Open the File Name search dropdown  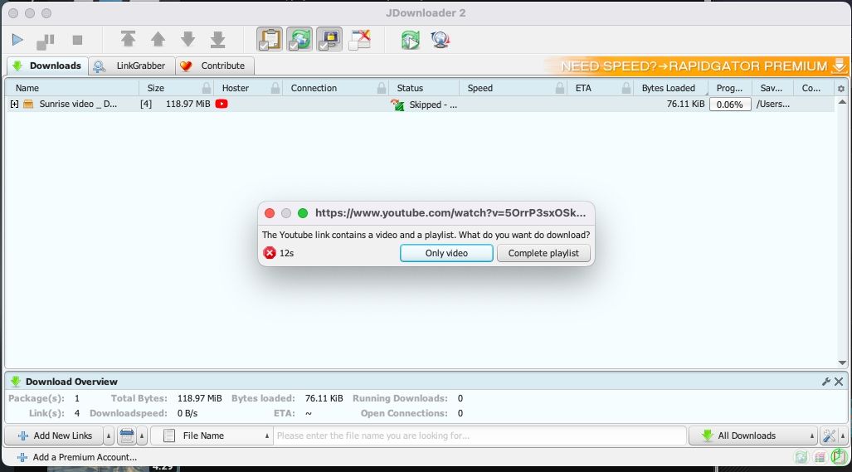pos(212,436)
